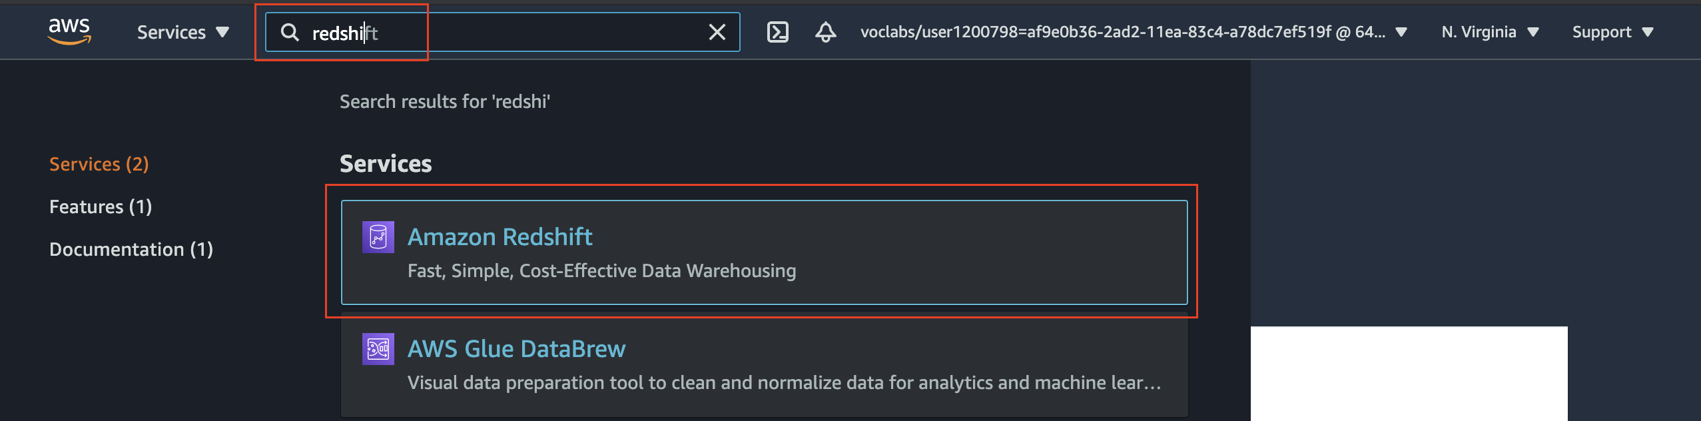Open the voclabs account dropdown
Screen dimensions: 1701x421
1133,32
